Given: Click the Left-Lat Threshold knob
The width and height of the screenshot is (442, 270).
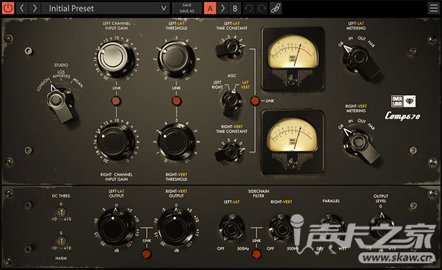Looking at the screenshot, I should (176, 59).
